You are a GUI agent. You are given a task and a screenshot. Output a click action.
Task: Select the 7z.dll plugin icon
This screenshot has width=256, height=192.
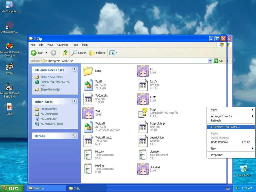pyautogui.click(x=88, y=85)
